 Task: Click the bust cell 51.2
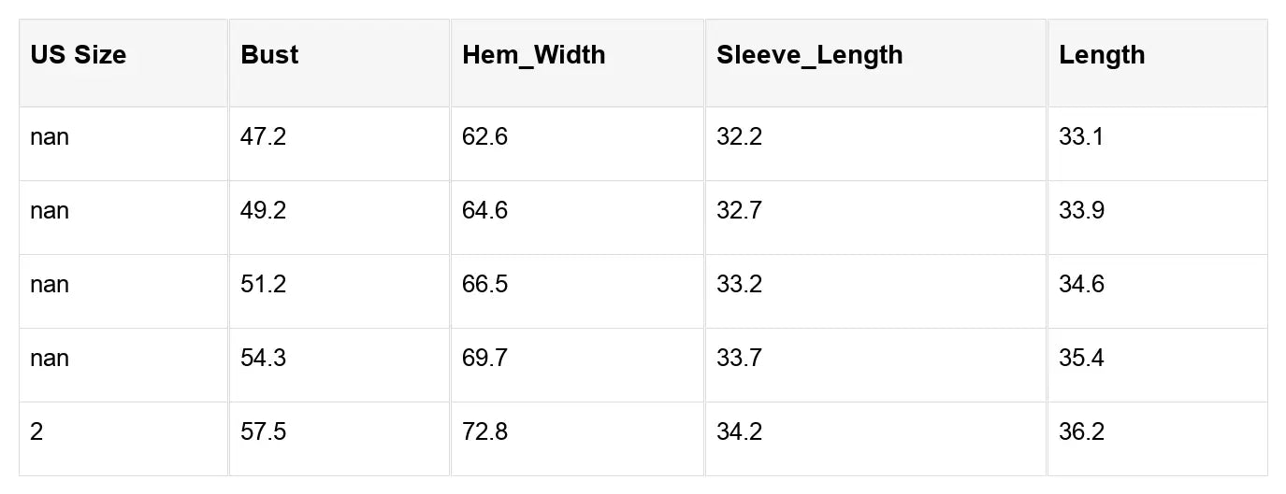263,285
